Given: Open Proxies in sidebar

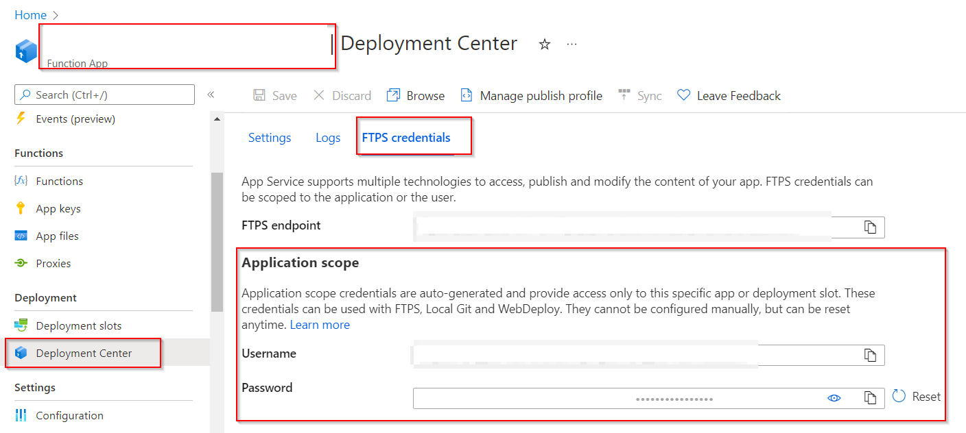Looking at the screenshot, I should click(54, 263).
